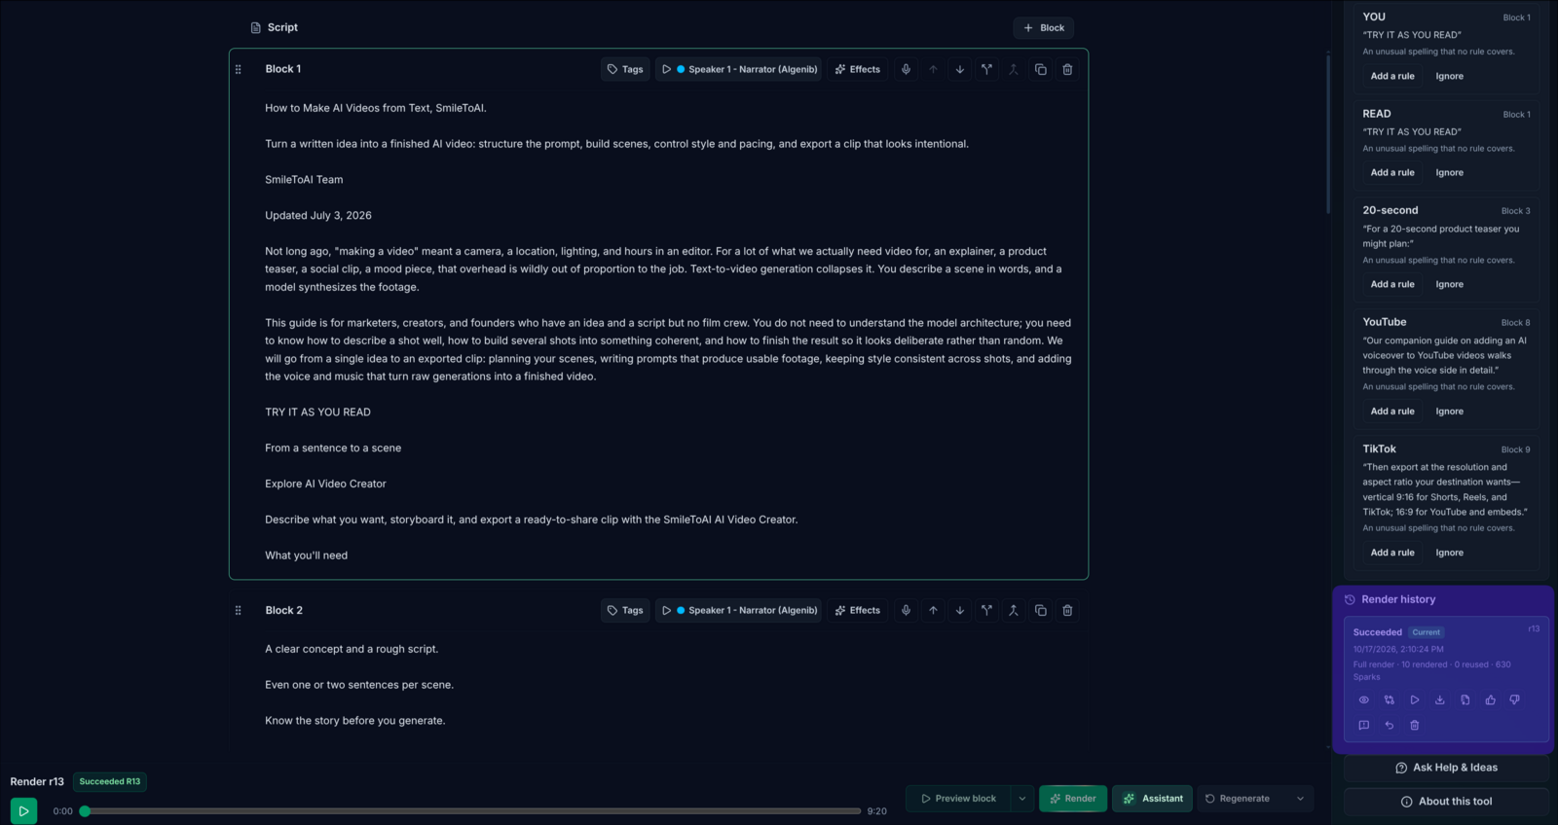Play render r13 from the history card

(1415, 699)
